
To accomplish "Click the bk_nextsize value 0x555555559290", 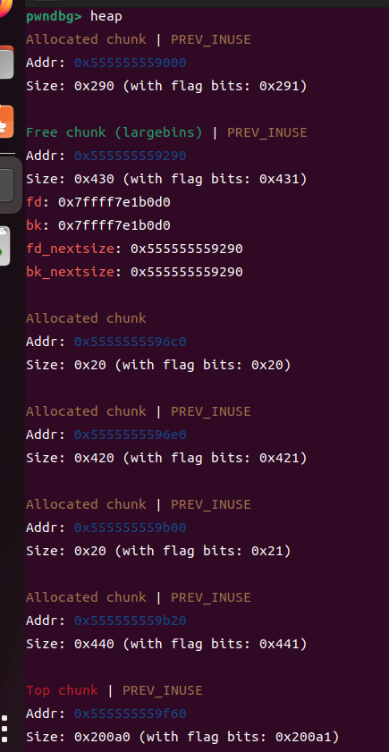I will (187, 273).
